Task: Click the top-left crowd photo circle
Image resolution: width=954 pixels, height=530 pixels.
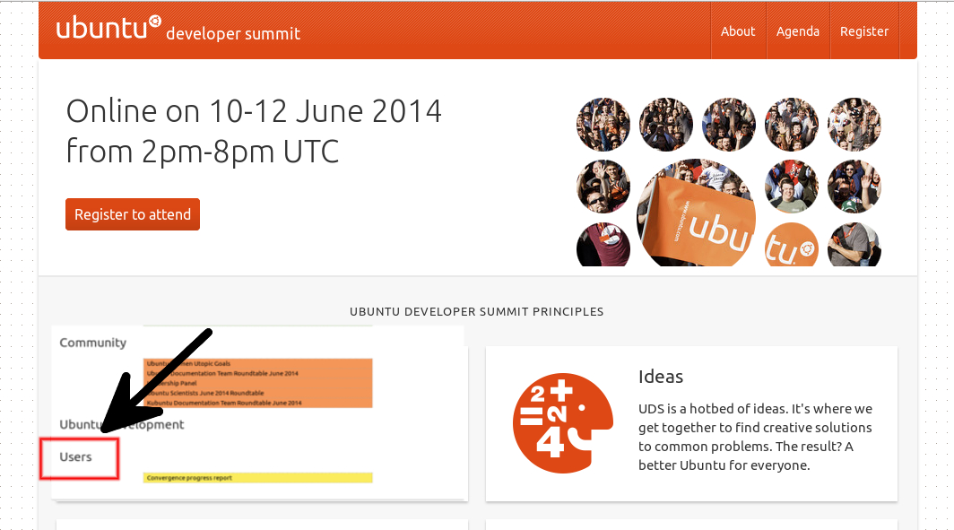Action: [603, 125]
